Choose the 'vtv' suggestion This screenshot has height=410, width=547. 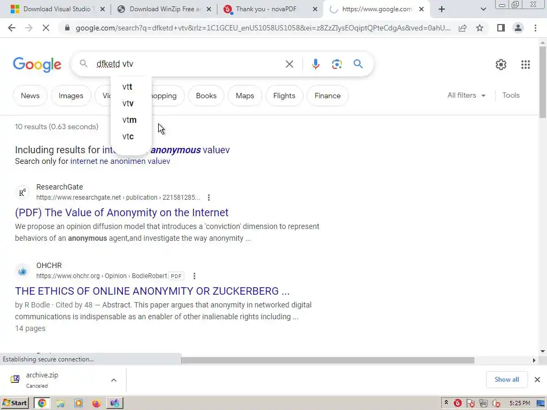(131, 103)
